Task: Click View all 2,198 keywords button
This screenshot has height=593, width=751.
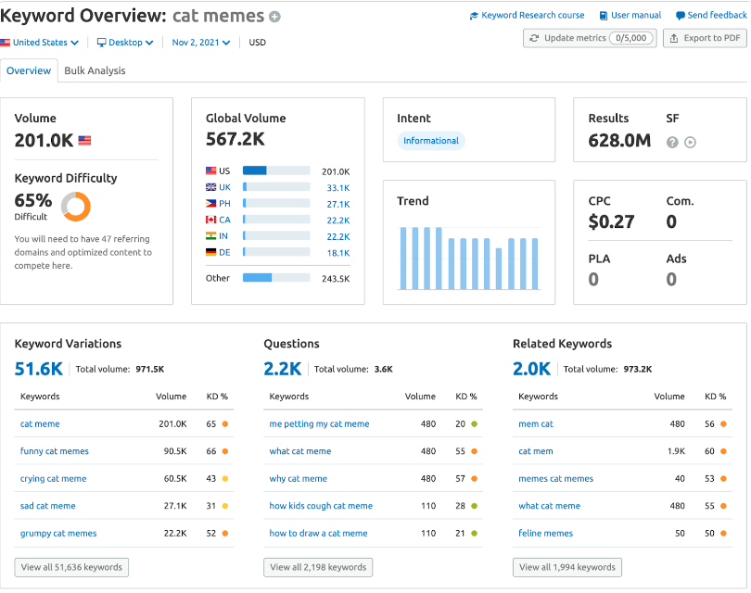Action: [318, 567]
